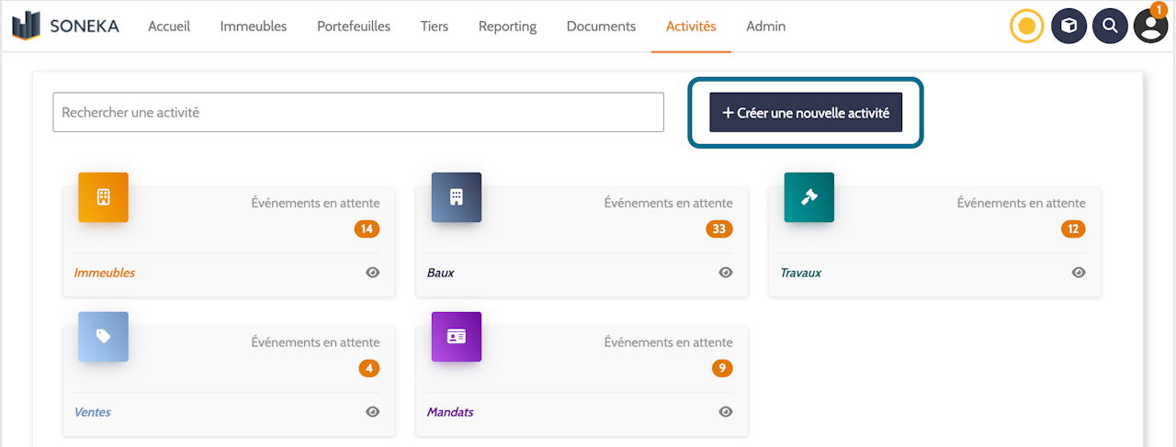Click the SONEKA logo
The height and width of the screenshot is (447, 1176).
[x=65, y=26]
